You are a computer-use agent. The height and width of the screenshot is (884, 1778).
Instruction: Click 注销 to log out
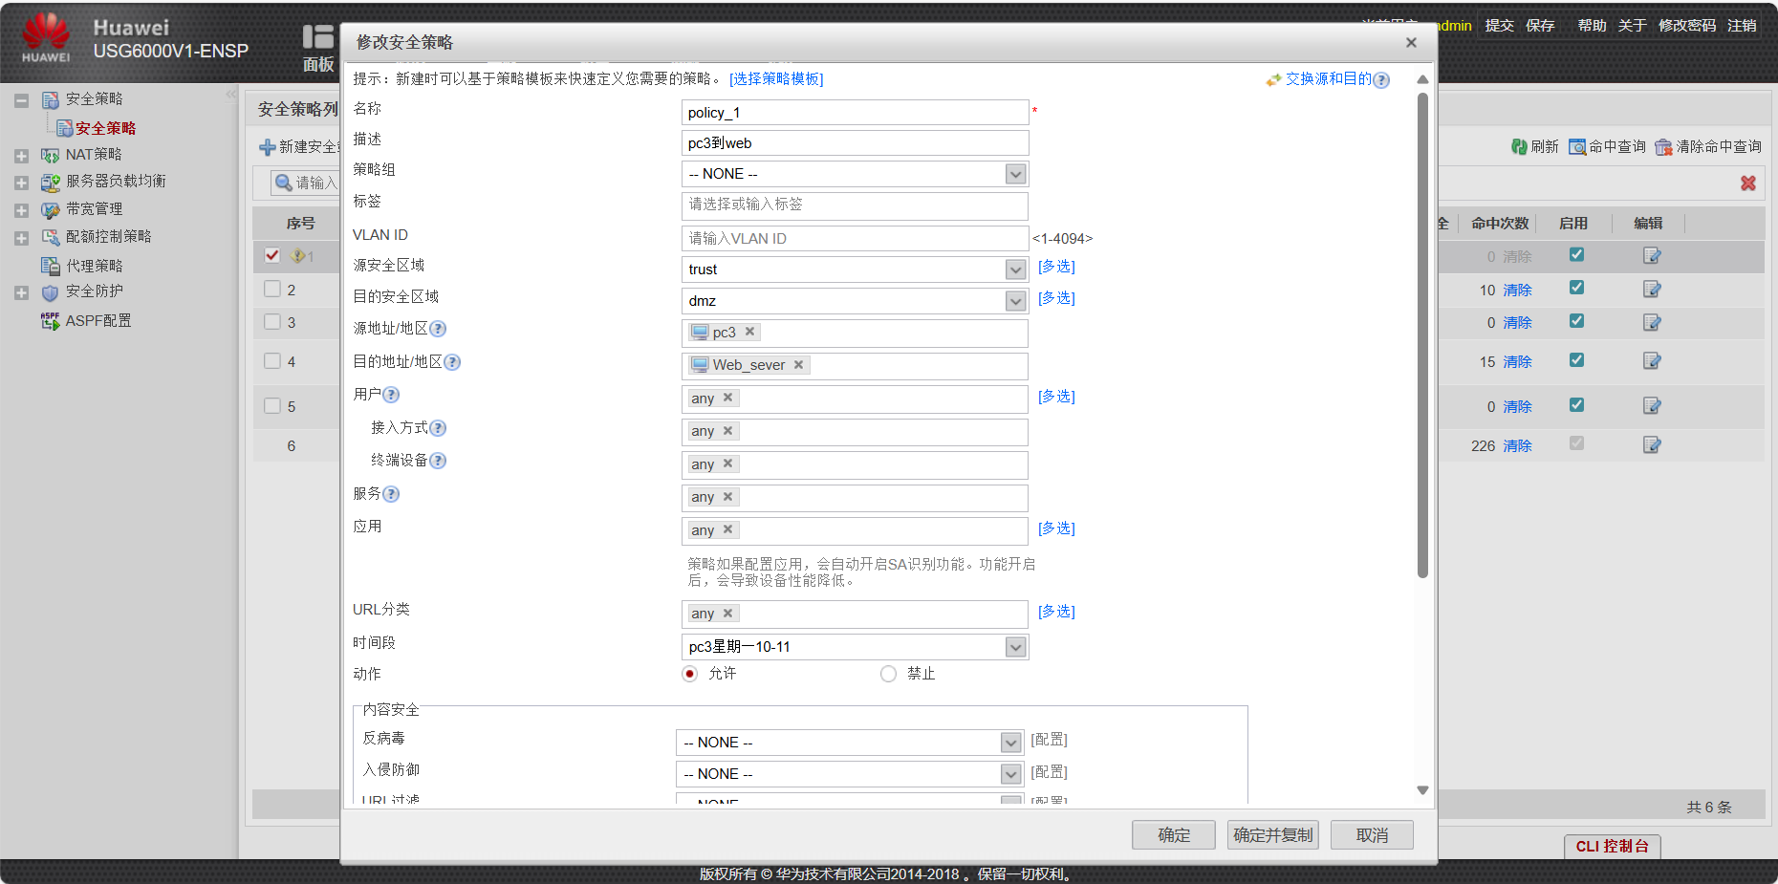(x=1742, y=26)
